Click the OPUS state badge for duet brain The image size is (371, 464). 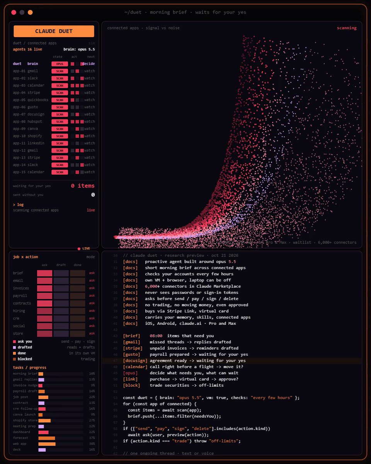click(x=60, y=64)
